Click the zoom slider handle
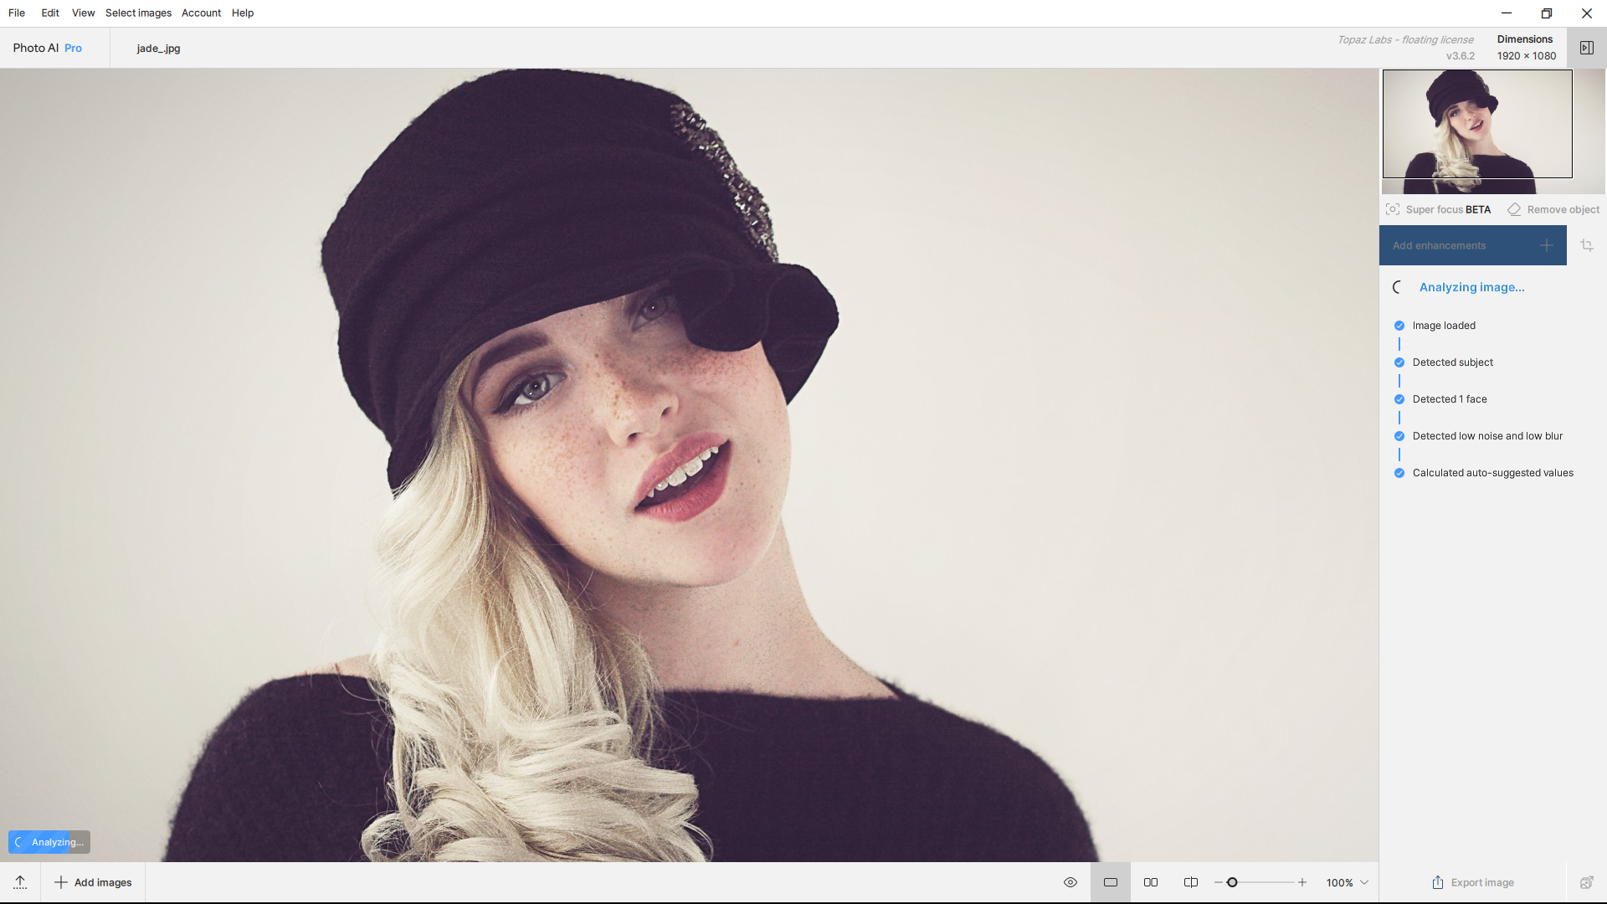This screenshot has width=1607, height=904. (1232, 882)
